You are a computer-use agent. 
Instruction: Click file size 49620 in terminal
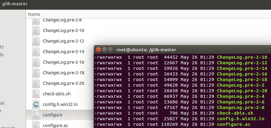tap(171, 85)
